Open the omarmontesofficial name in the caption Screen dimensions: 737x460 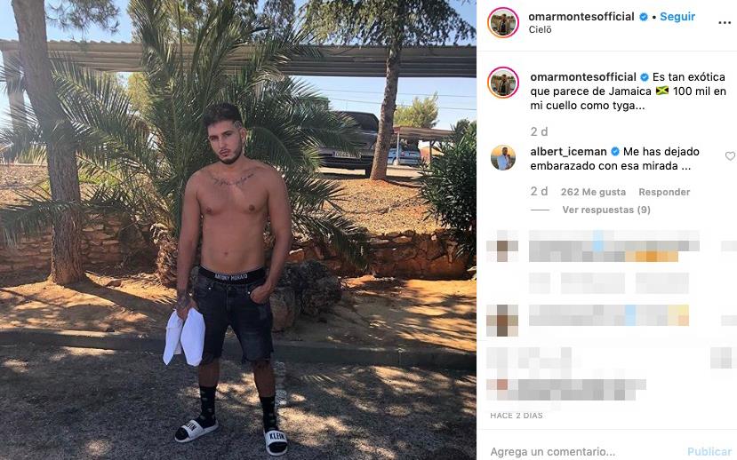click(x=583, y=77)
